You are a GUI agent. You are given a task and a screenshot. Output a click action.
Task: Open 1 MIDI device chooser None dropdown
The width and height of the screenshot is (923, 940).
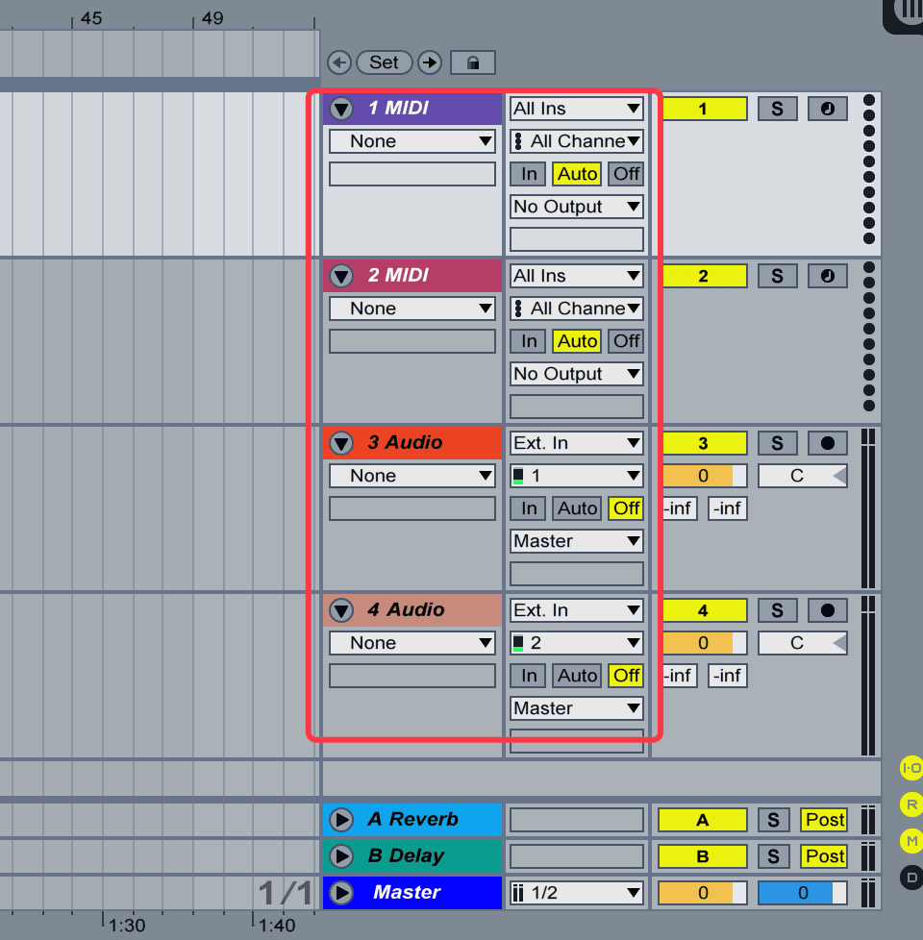412,141
